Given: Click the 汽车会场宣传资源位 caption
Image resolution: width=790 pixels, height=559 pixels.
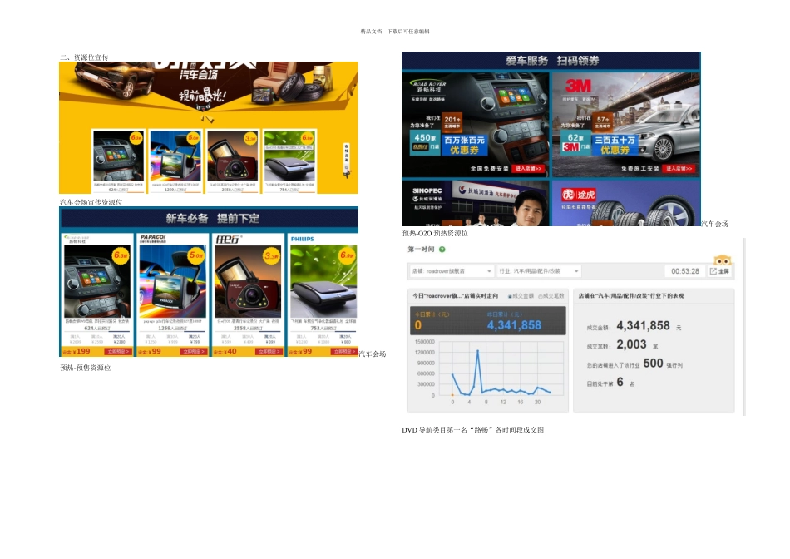Looking at the screenshot, I should (91, 202).
